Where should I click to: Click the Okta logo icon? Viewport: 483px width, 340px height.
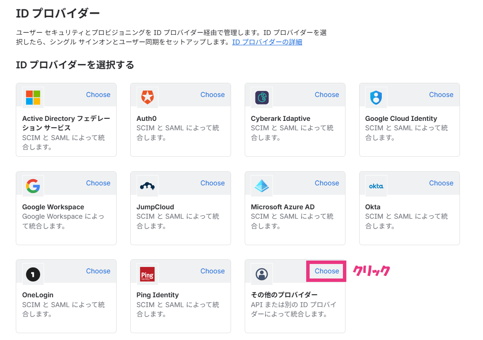pyautogui.click(x=376, y=186)
